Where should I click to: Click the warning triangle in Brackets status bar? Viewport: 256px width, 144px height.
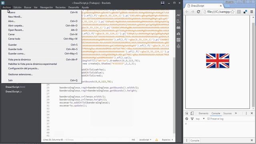point(156,140)
